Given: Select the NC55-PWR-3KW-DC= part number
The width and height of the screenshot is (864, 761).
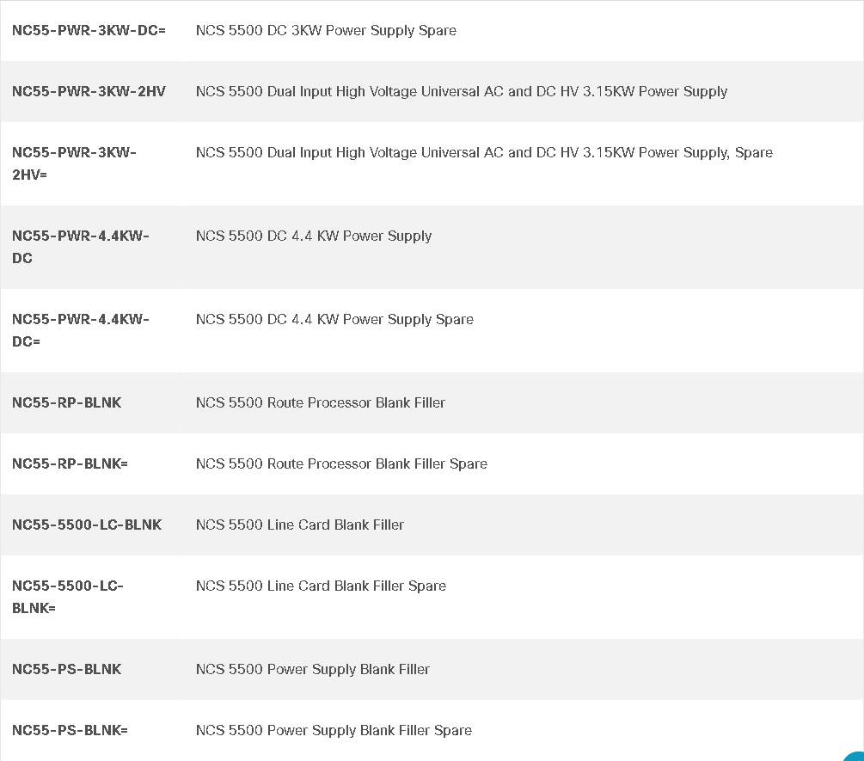Looking at the screenshot, I should [x=89, y=30].
